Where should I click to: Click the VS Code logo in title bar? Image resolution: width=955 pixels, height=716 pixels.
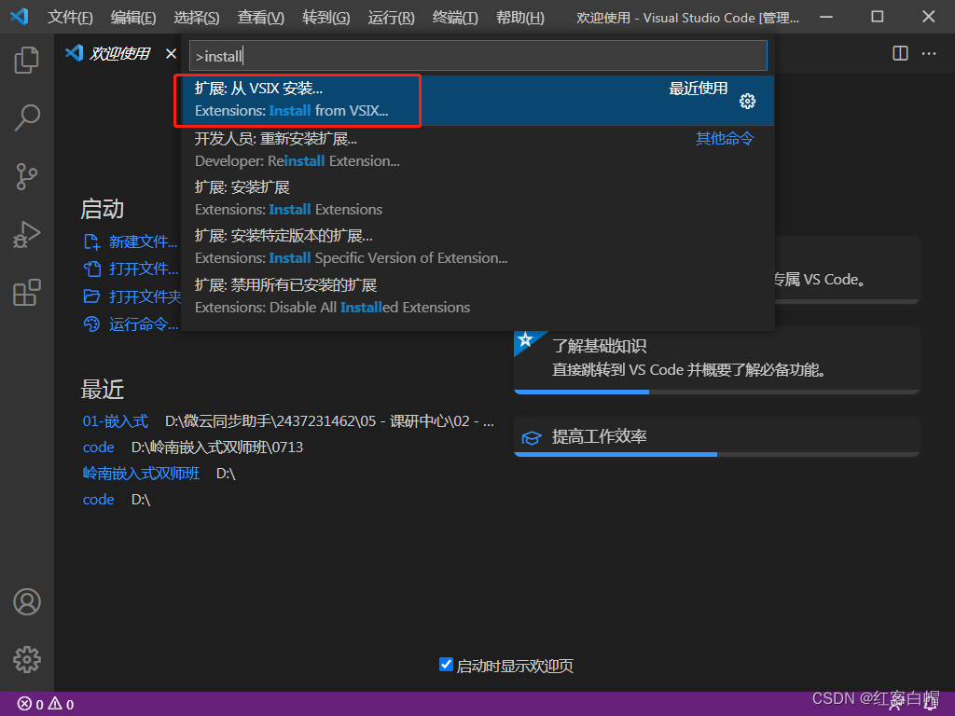[x=20, y=17]
